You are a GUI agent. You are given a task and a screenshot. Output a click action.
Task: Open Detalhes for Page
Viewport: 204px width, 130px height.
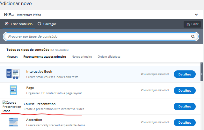pos(185,90)
